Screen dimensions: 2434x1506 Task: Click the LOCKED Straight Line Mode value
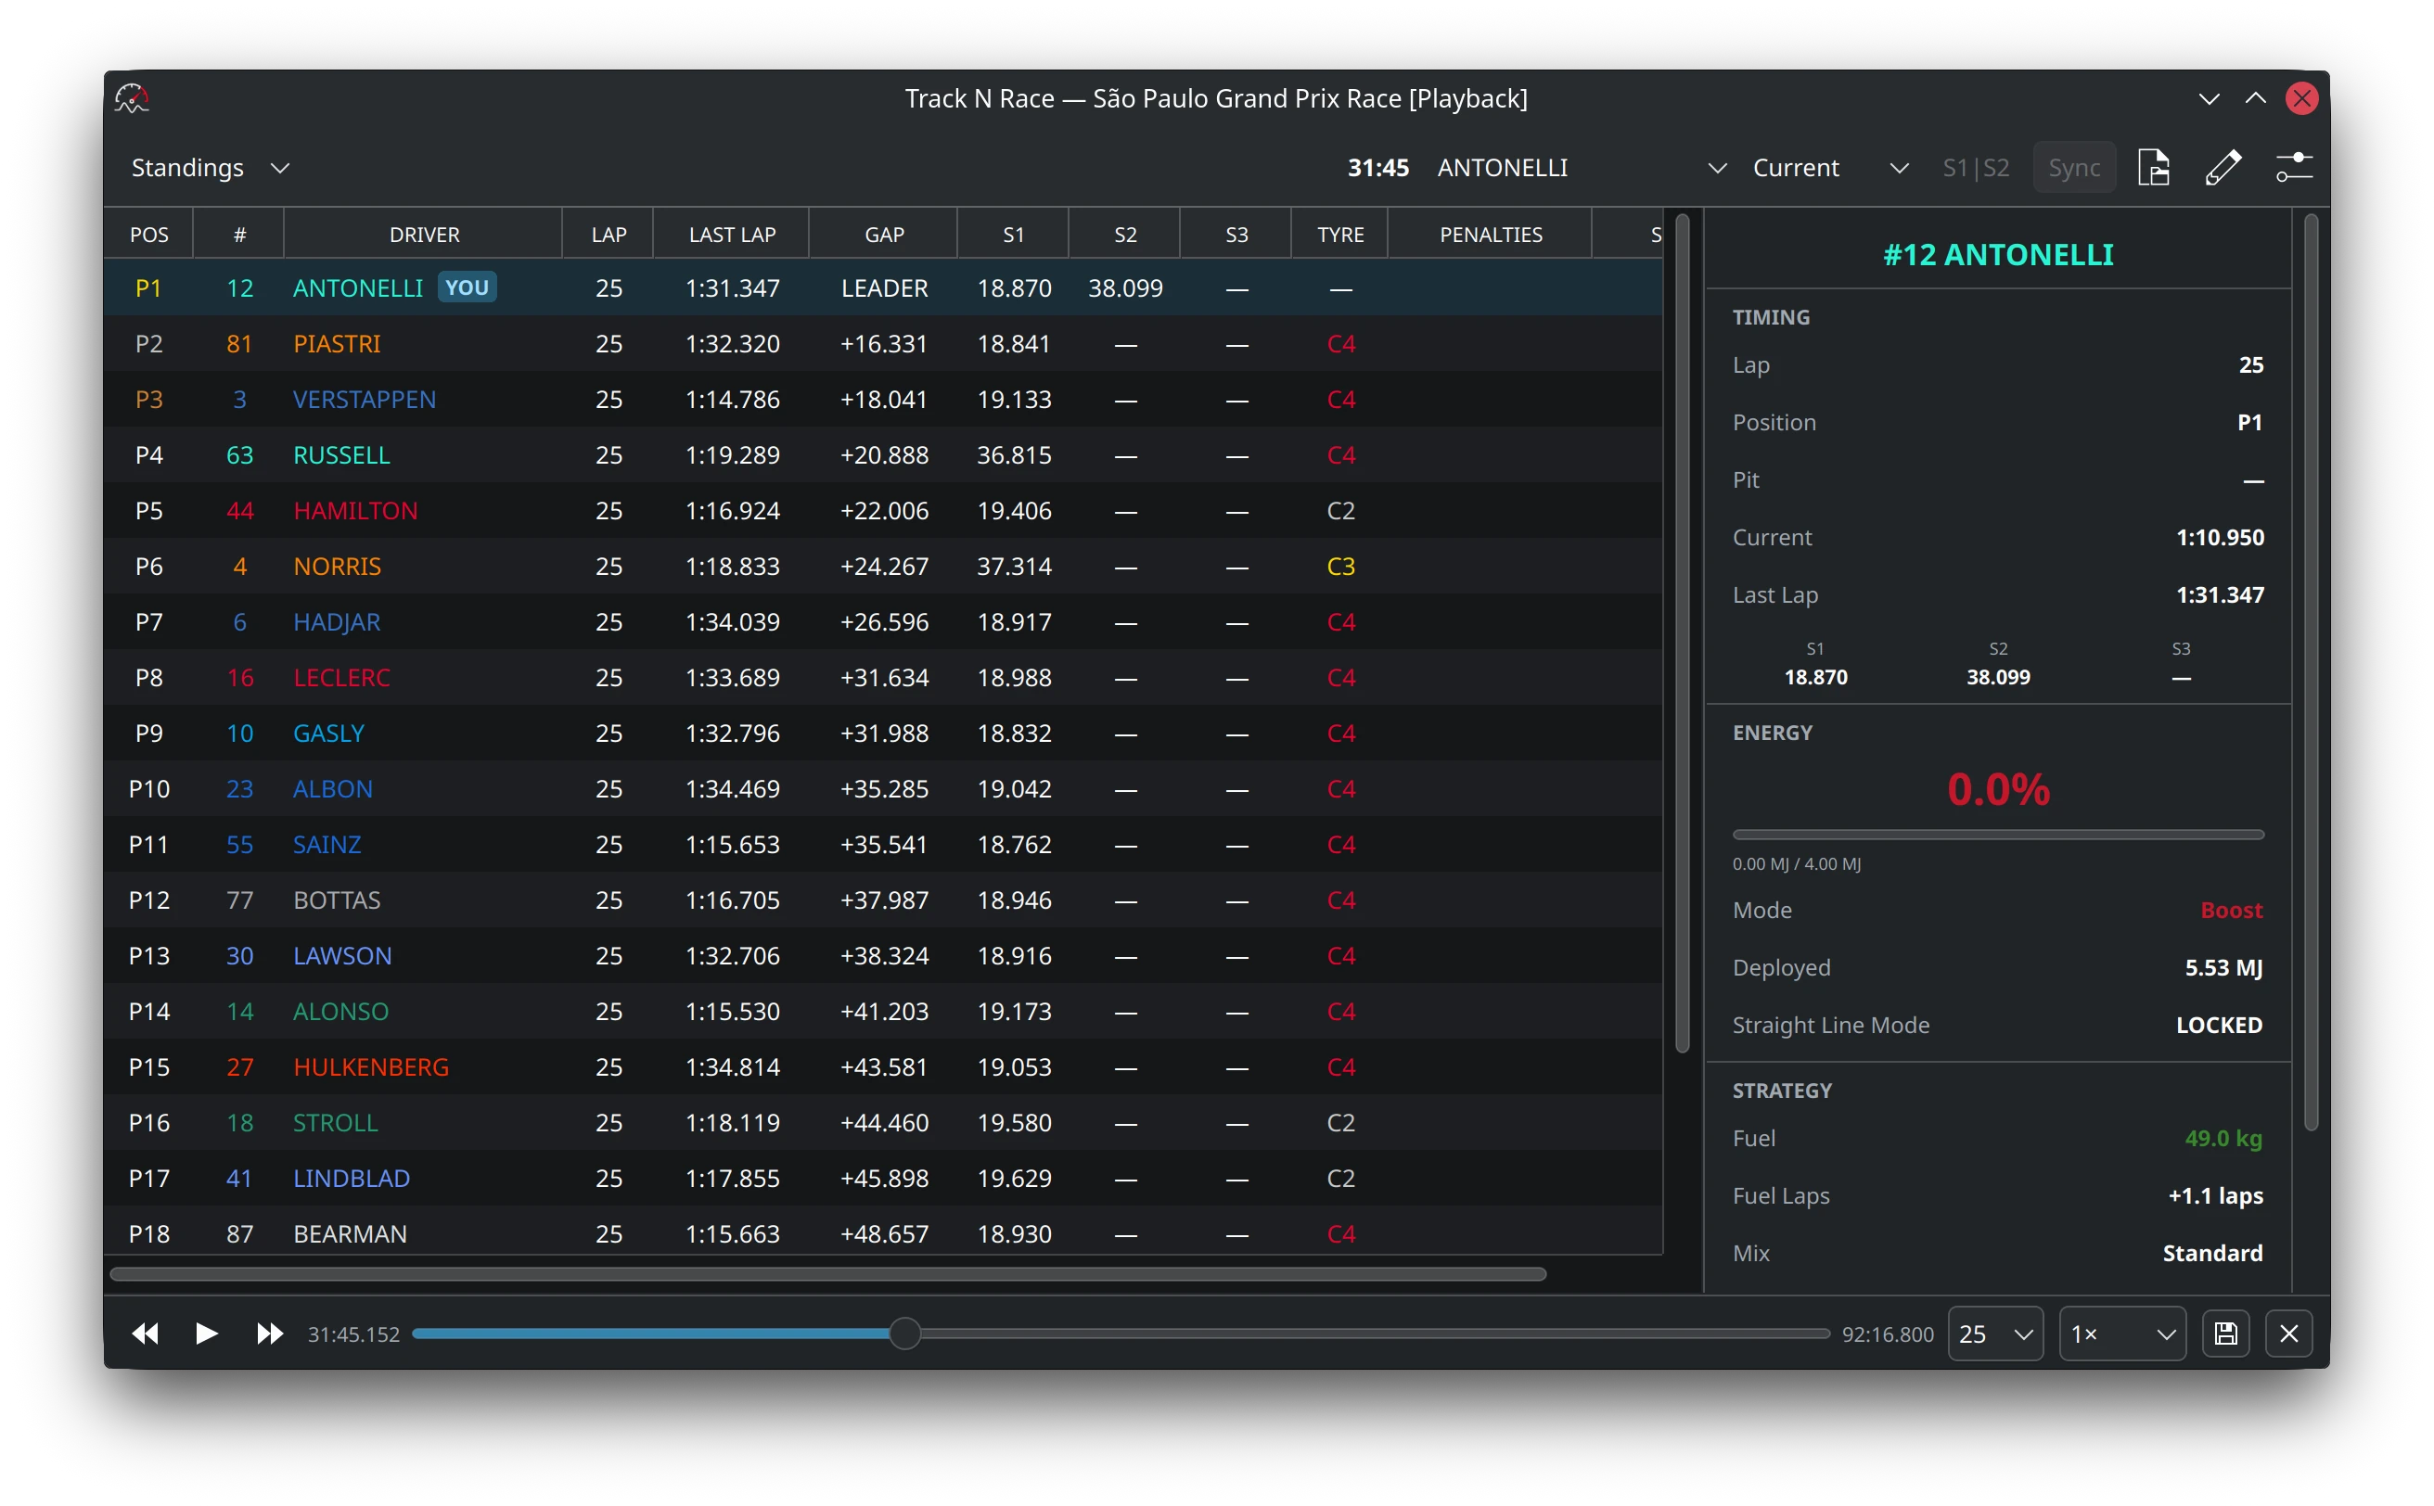[x=2218, y=1024]
